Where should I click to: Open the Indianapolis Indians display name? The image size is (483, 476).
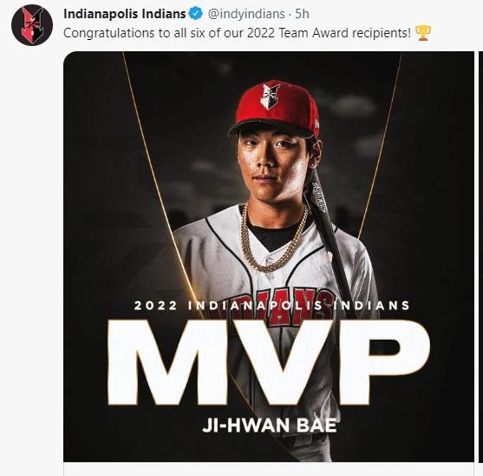click(x=125, y=14)
